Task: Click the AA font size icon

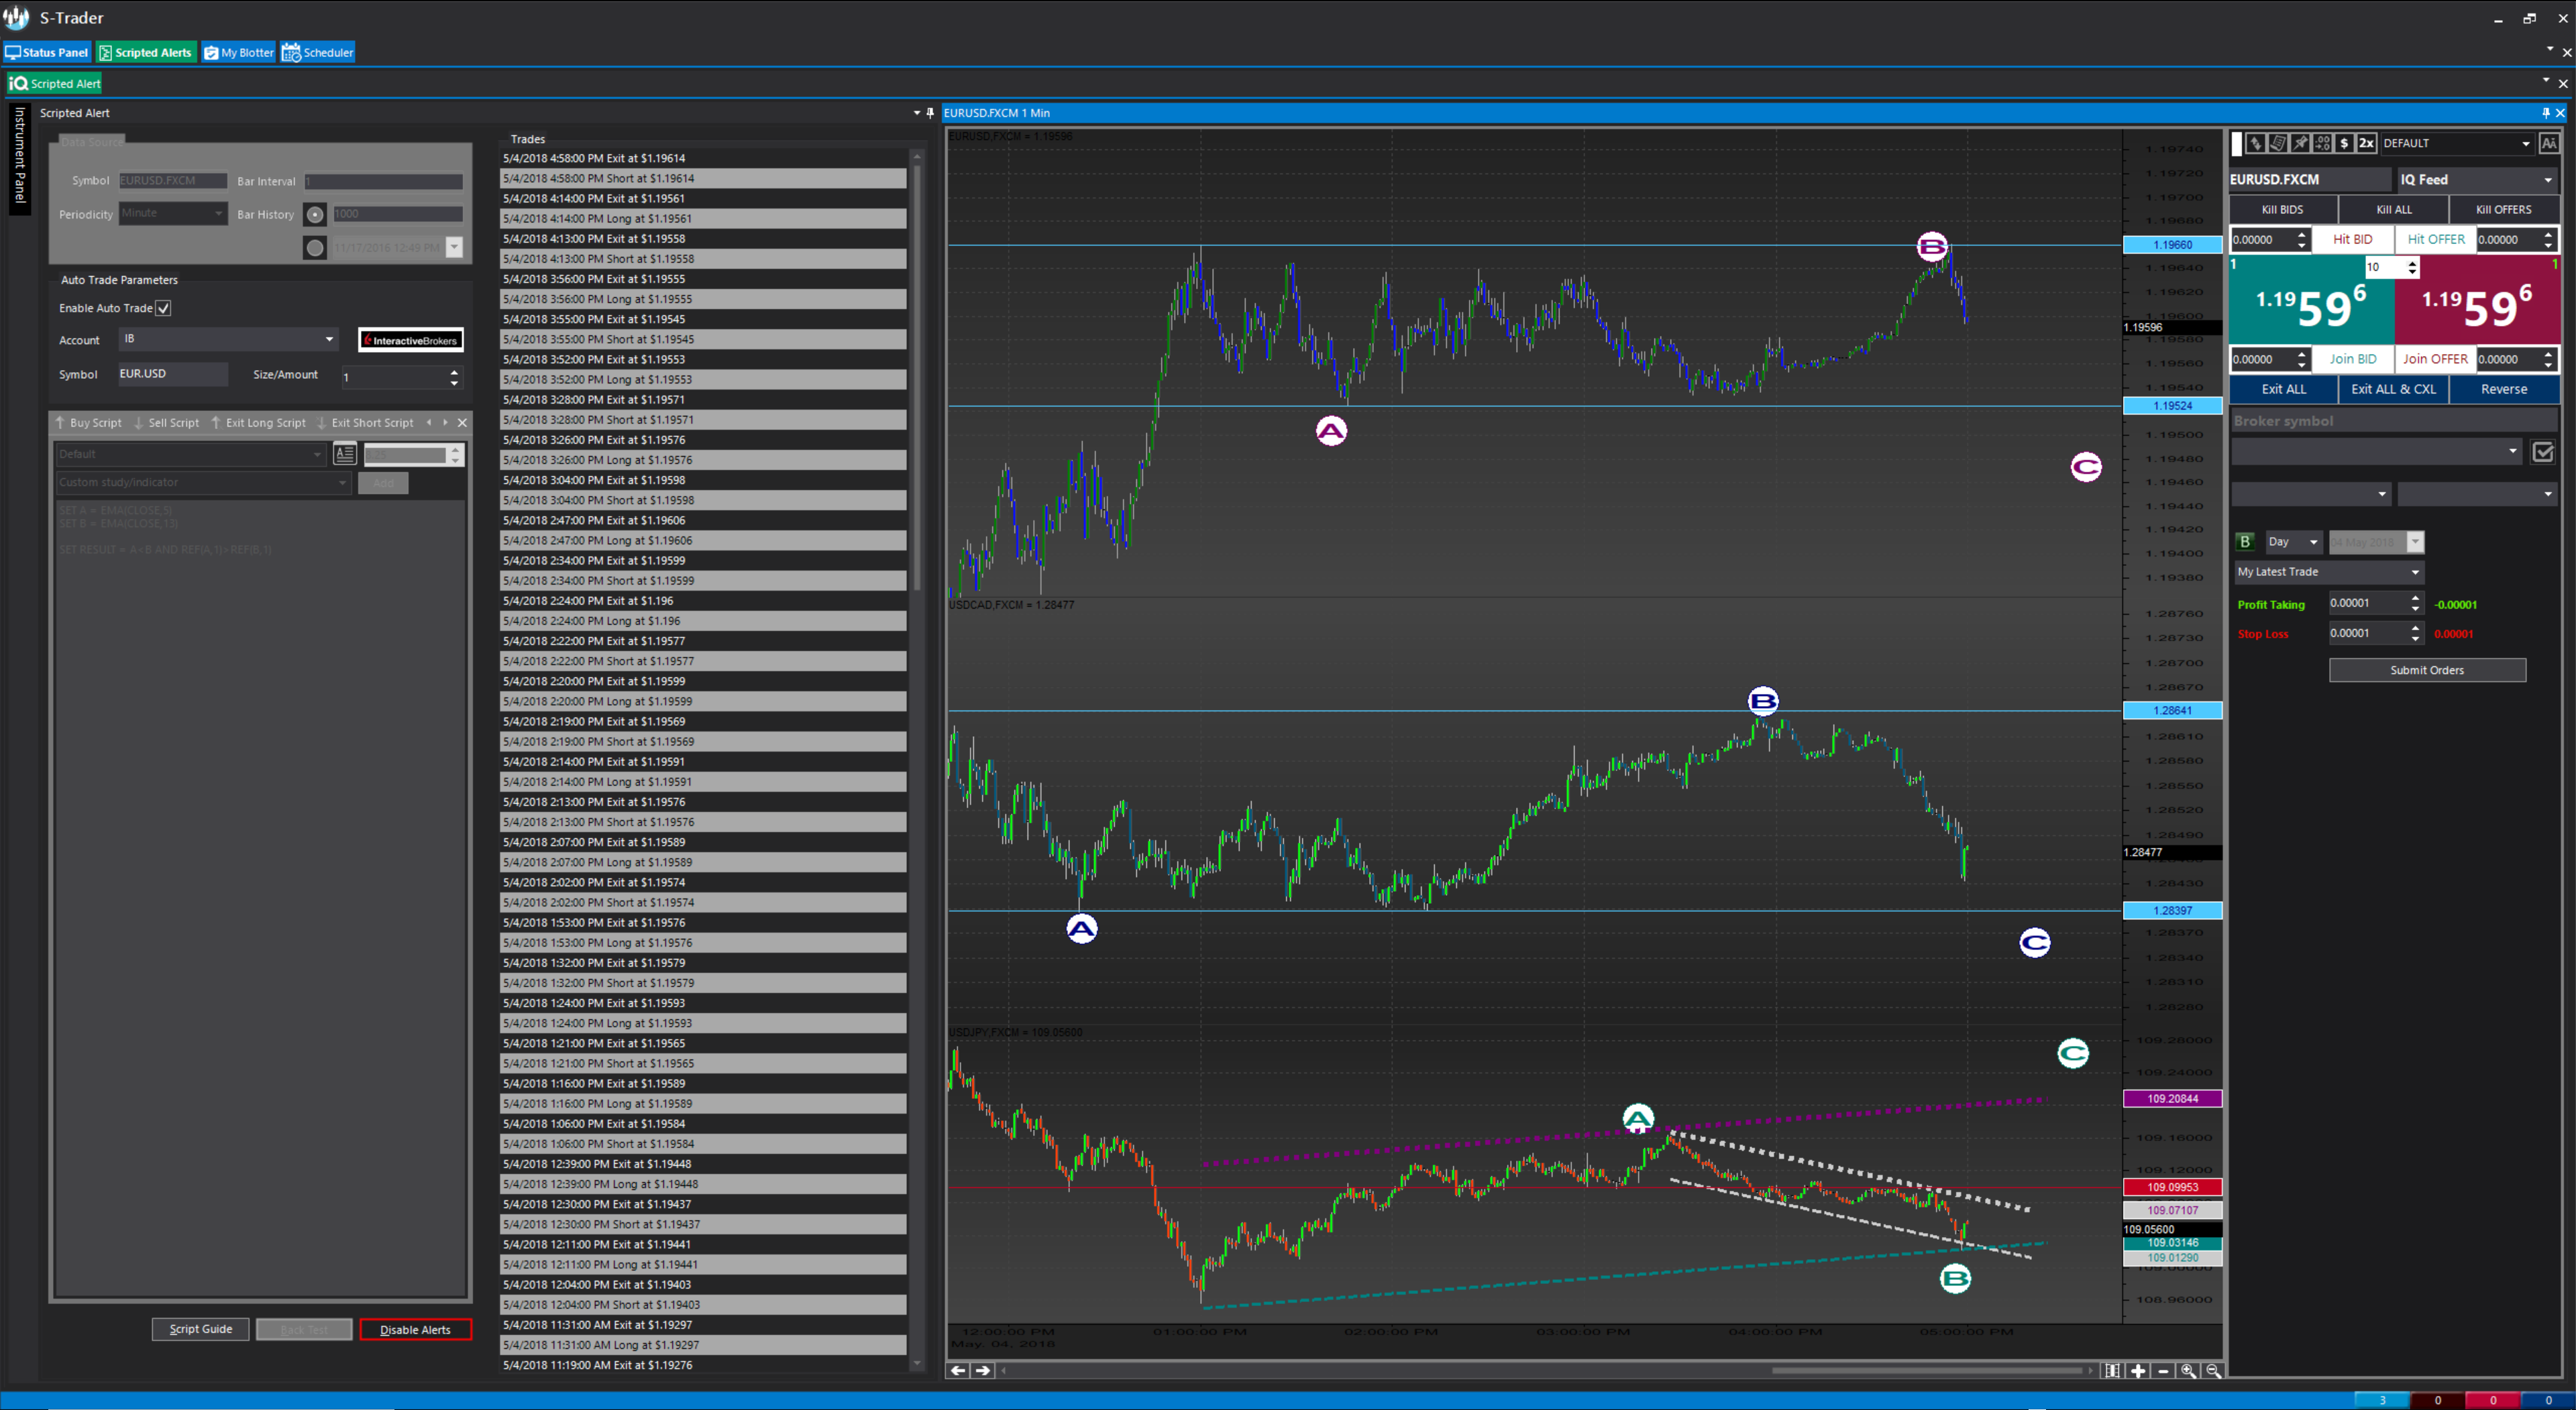Action: pyautogui.click(x=2549, y=143)
